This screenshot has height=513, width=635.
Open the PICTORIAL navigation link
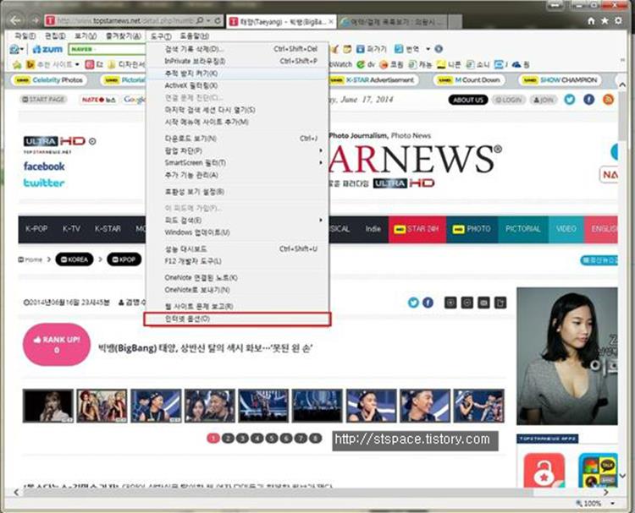(523, 229)
